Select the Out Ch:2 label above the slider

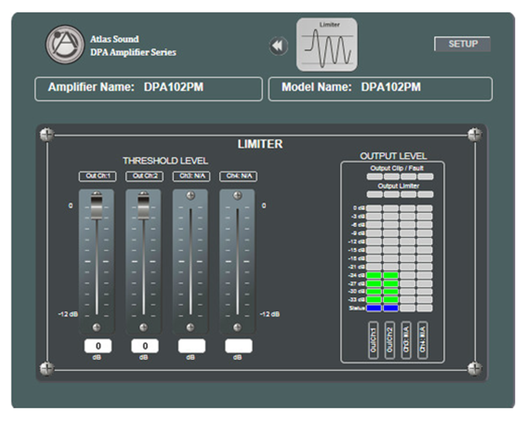click(x=144, y=177)
